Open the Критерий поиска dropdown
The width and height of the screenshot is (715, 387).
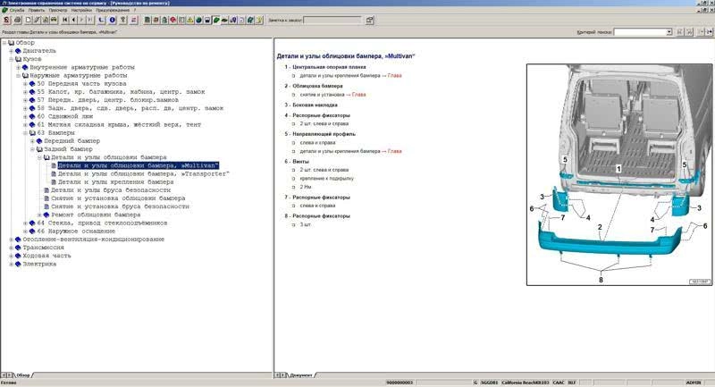click(x=669, y=32)
